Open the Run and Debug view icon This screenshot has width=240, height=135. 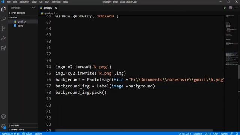(3, 38)
